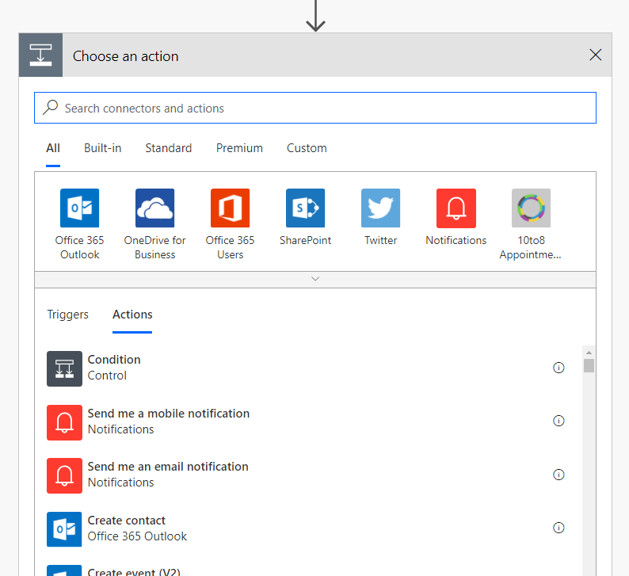The width and height of the screenshot is (629, 576).
Task: Switch to the Built-in tab
Action: 103,148
